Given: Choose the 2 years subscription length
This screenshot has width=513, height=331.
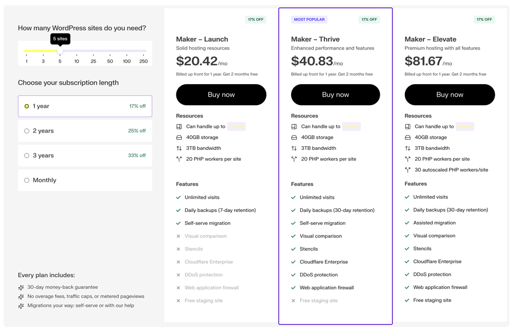Looking at the screenshot, I should pos(27,131).
